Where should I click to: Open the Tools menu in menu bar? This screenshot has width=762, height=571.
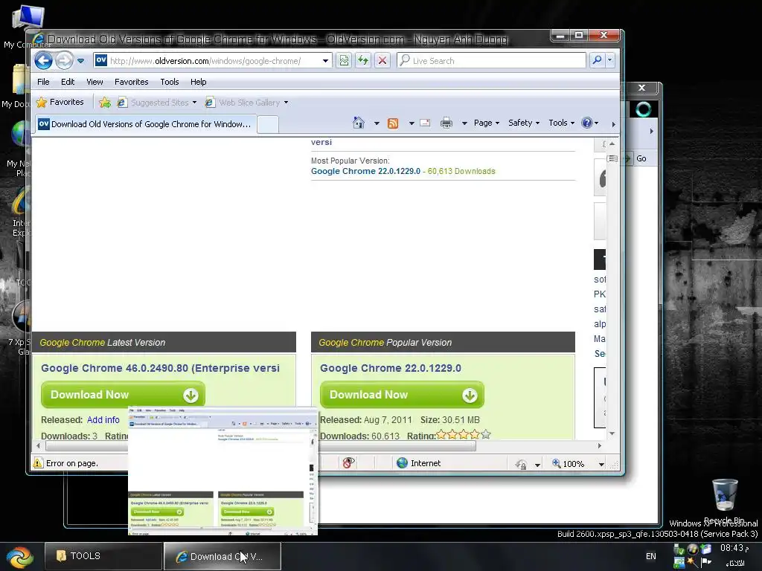(170, 82)
